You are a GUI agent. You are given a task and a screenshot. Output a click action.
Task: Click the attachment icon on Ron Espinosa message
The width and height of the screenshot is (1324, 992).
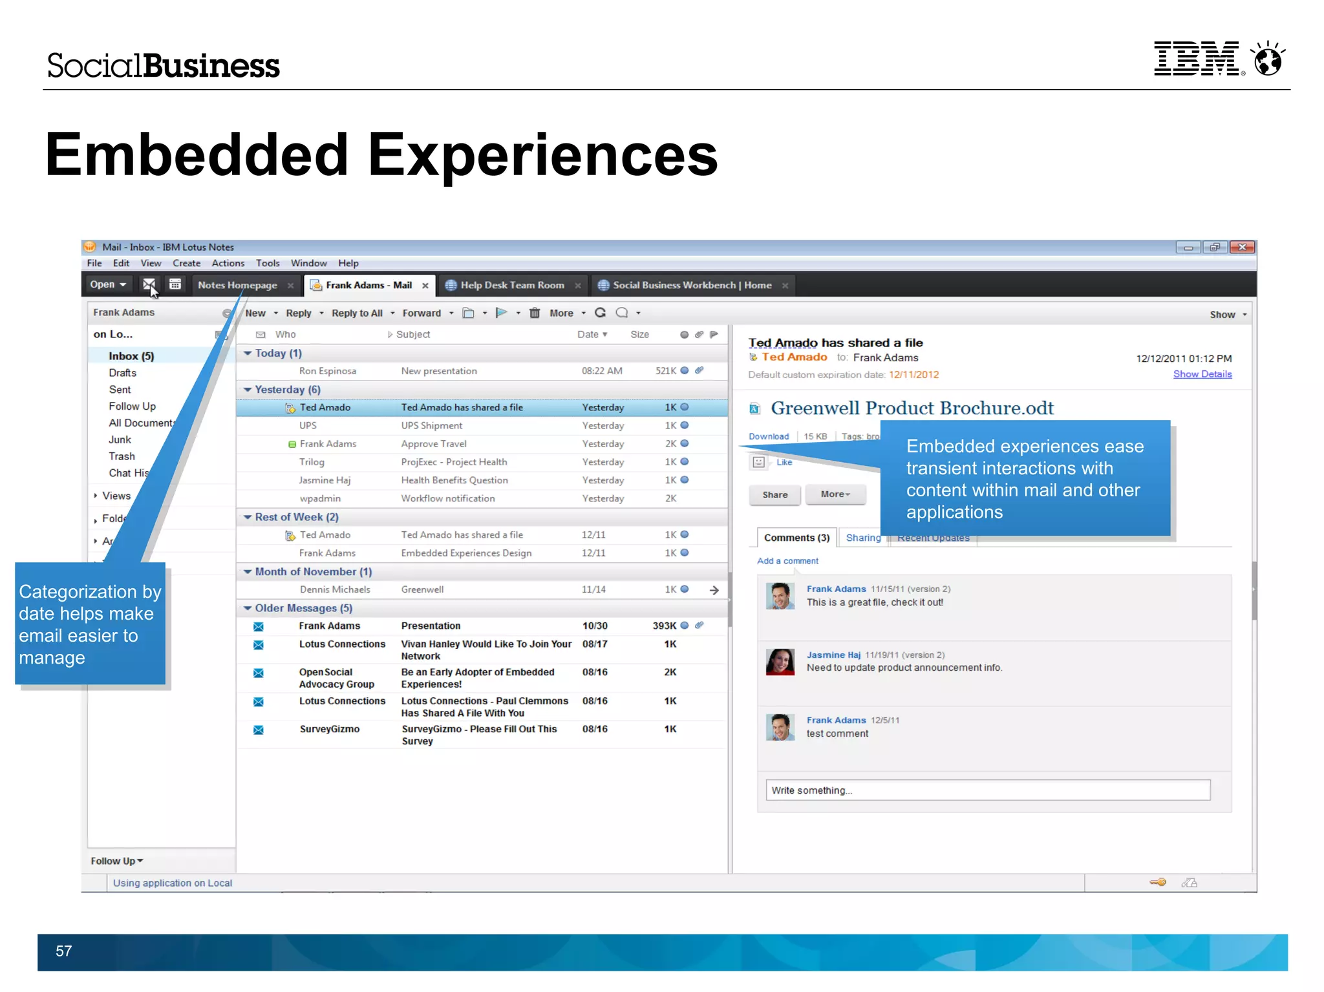point(699,371)
